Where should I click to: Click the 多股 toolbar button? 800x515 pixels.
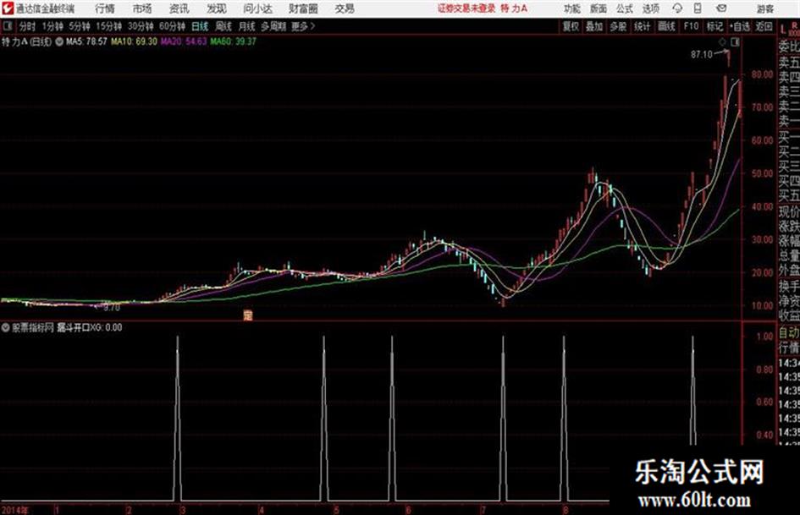(x=618, y=26)
